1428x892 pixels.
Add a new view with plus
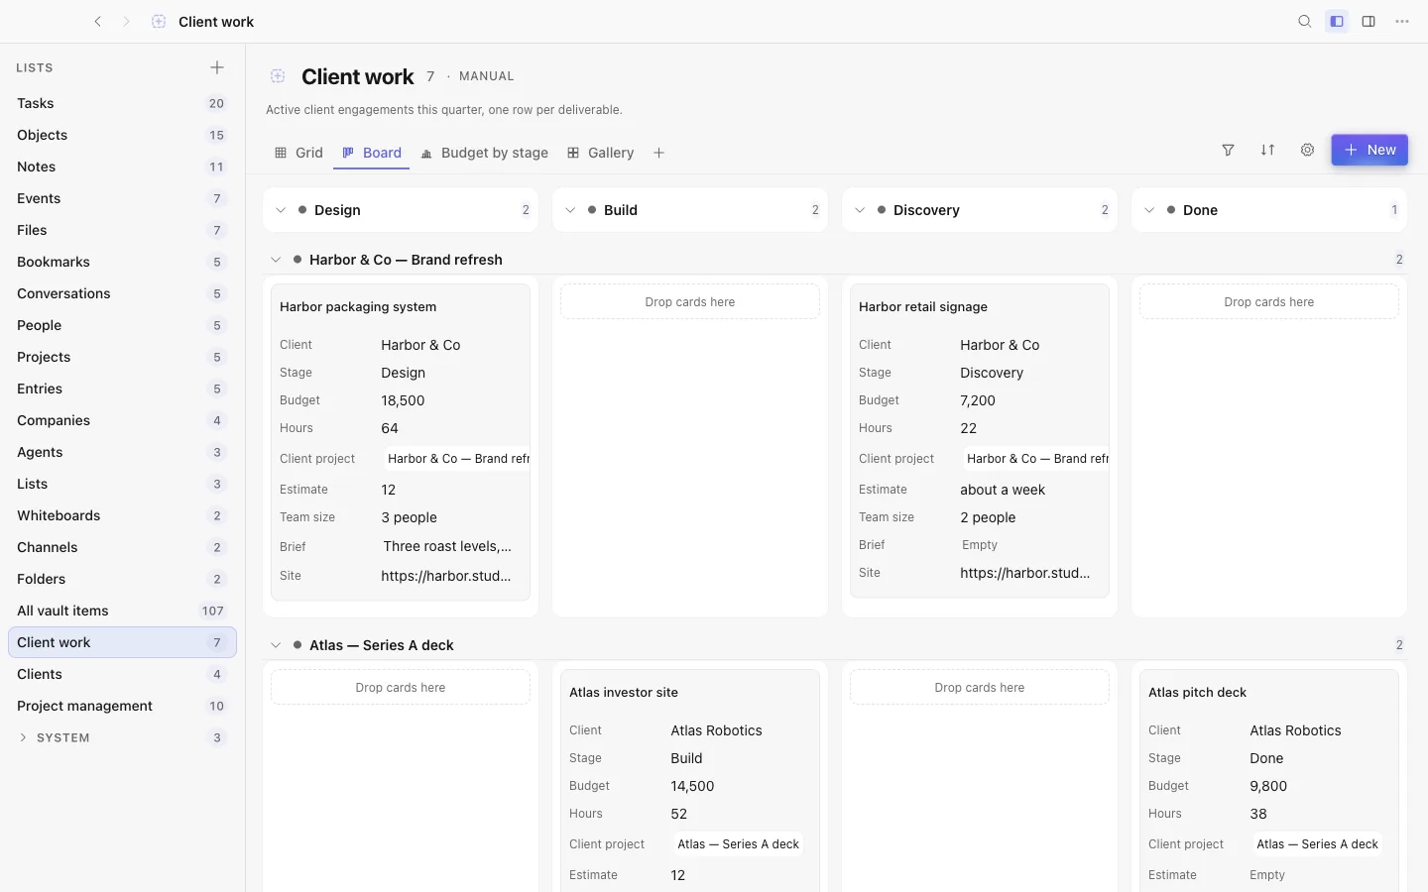(658, 153)
